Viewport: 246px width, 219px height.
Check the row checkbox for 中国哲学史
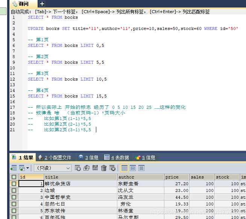click(x=14, y=197)
